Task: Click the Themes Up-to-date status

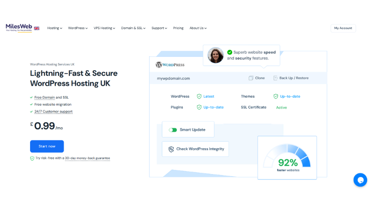Action: (290, 96)
